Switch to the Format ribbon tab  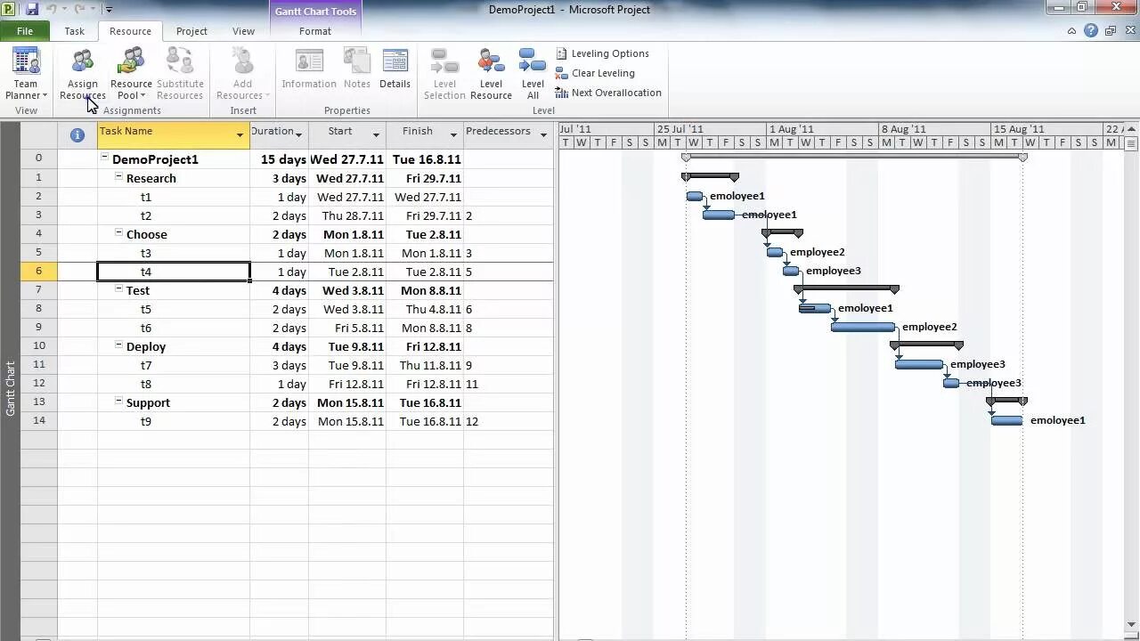(314, 30)
